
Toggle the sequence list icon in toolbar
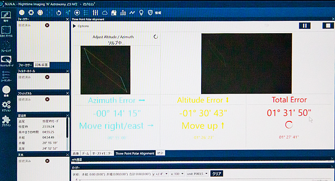pos(86,13)
